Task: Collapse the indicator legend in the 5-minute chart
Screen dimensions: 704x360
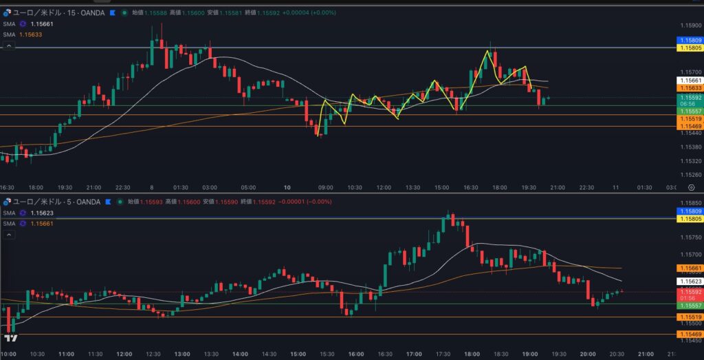Action: coord(9,235)
